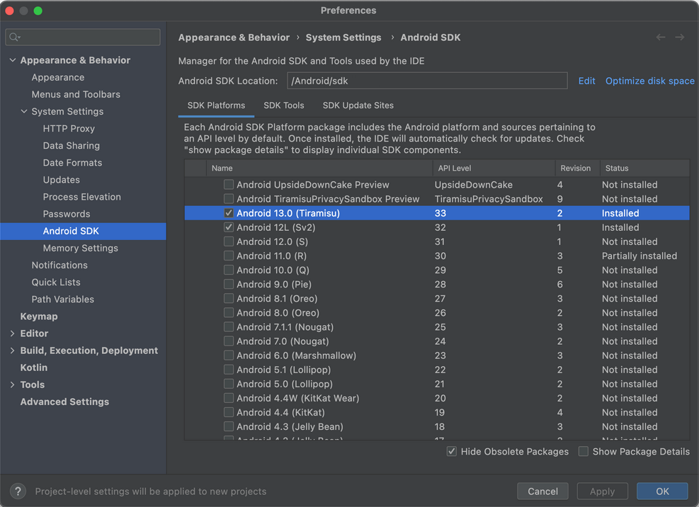Sort table by Name column header

point(319,168)
